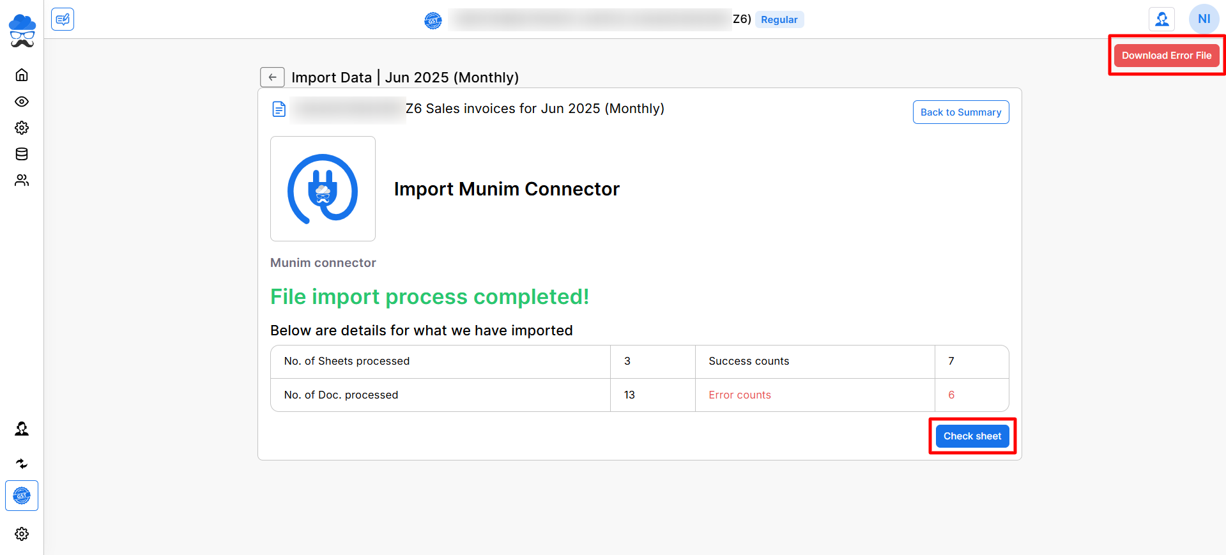Image resolution: width=1226 pixels, height=555 pixels.
Task: Click No. of Sheets processed cell
Action: pos(441,361)
